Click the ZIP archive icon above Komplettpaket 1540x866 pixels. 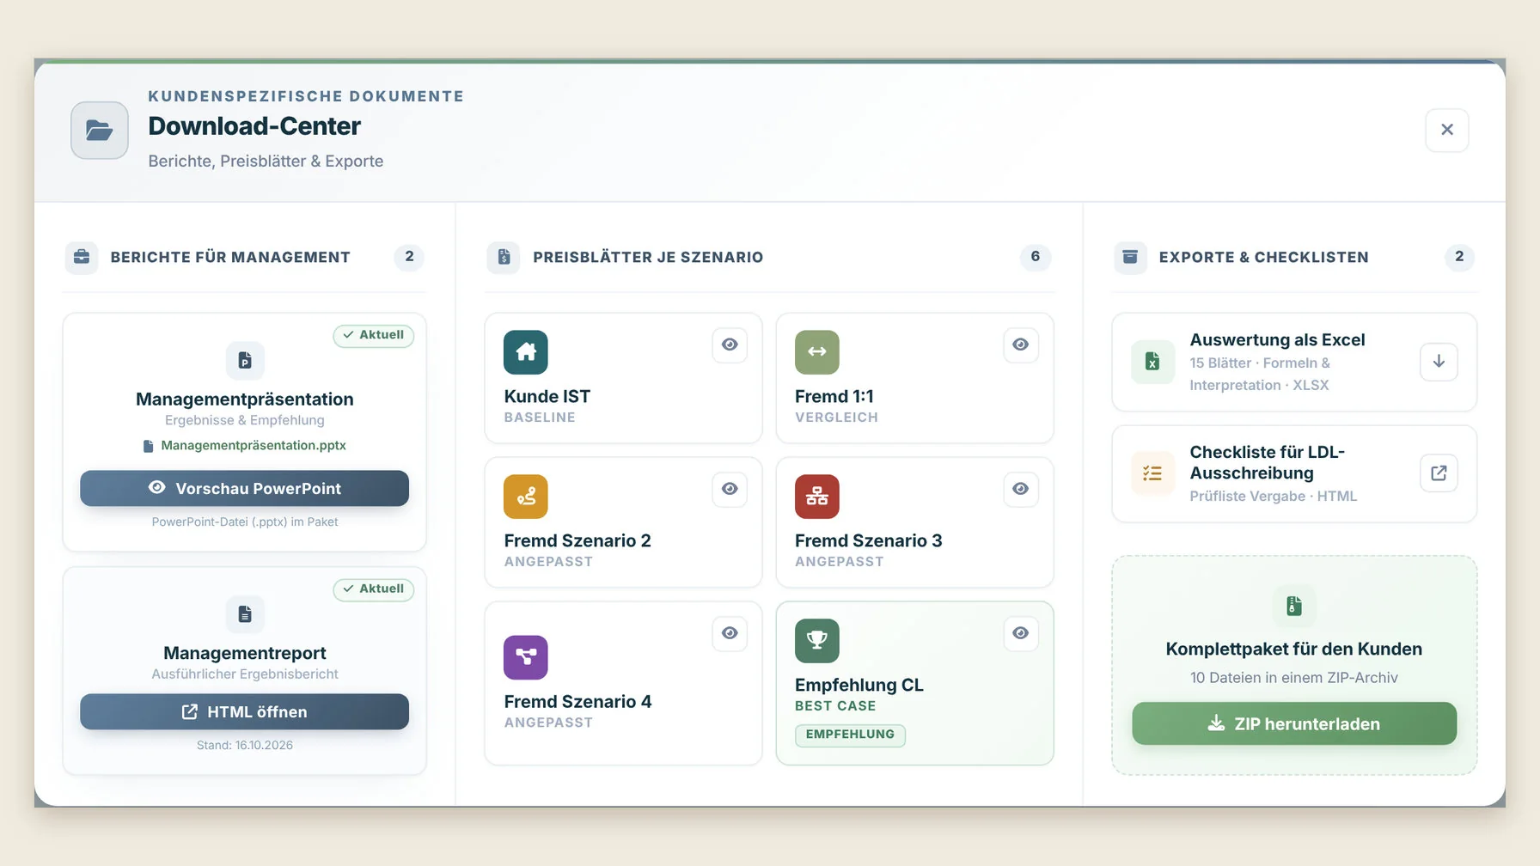[x=1294, y=607]
